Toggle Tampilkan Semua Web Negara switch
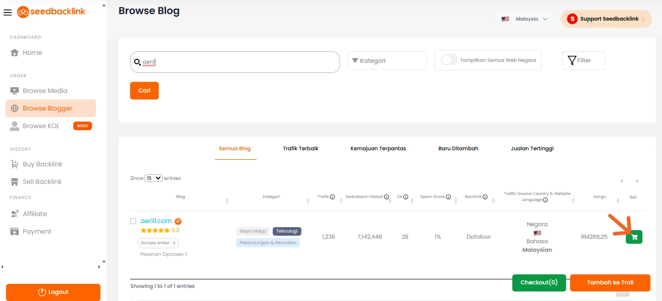 (449, 60)
